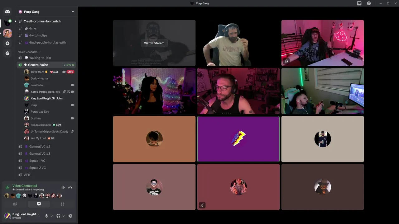
Task: Click the muted mic icon on bottom-center tile
Action: pos(202,205)
